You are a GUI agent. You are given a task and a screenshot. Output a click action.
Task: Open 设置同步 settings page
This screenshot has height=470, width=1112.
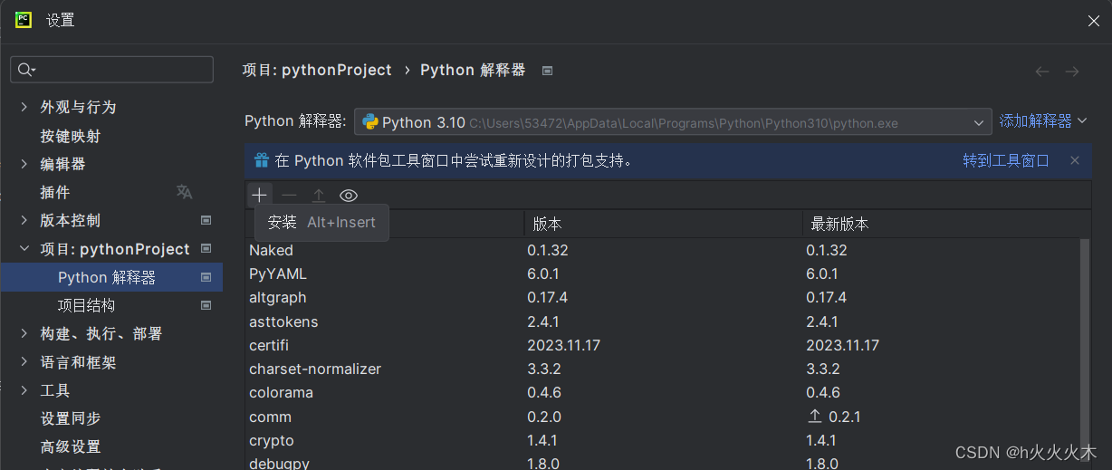(x=71, y=418)
